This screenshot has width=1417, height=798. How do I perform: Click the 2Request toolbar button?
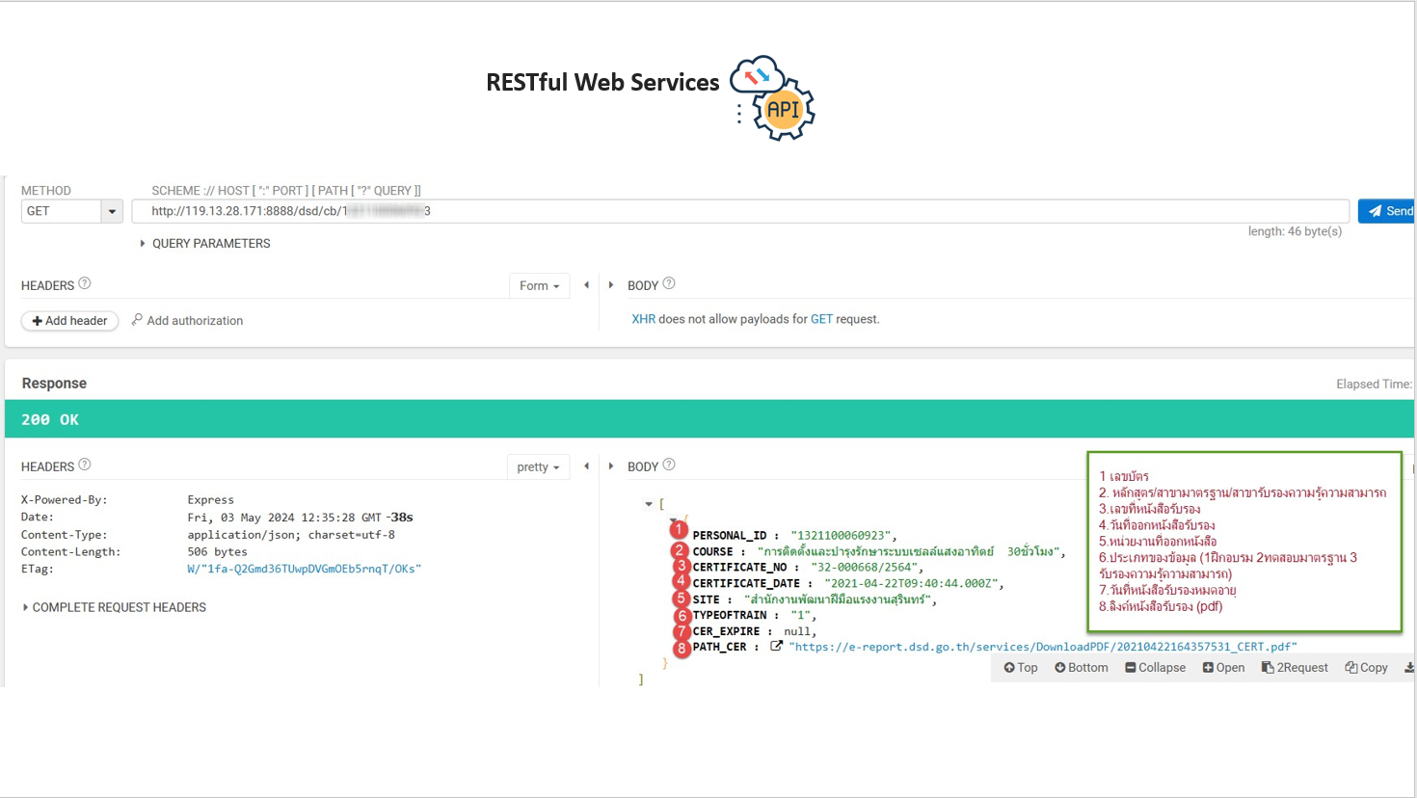click(1295, 668)
